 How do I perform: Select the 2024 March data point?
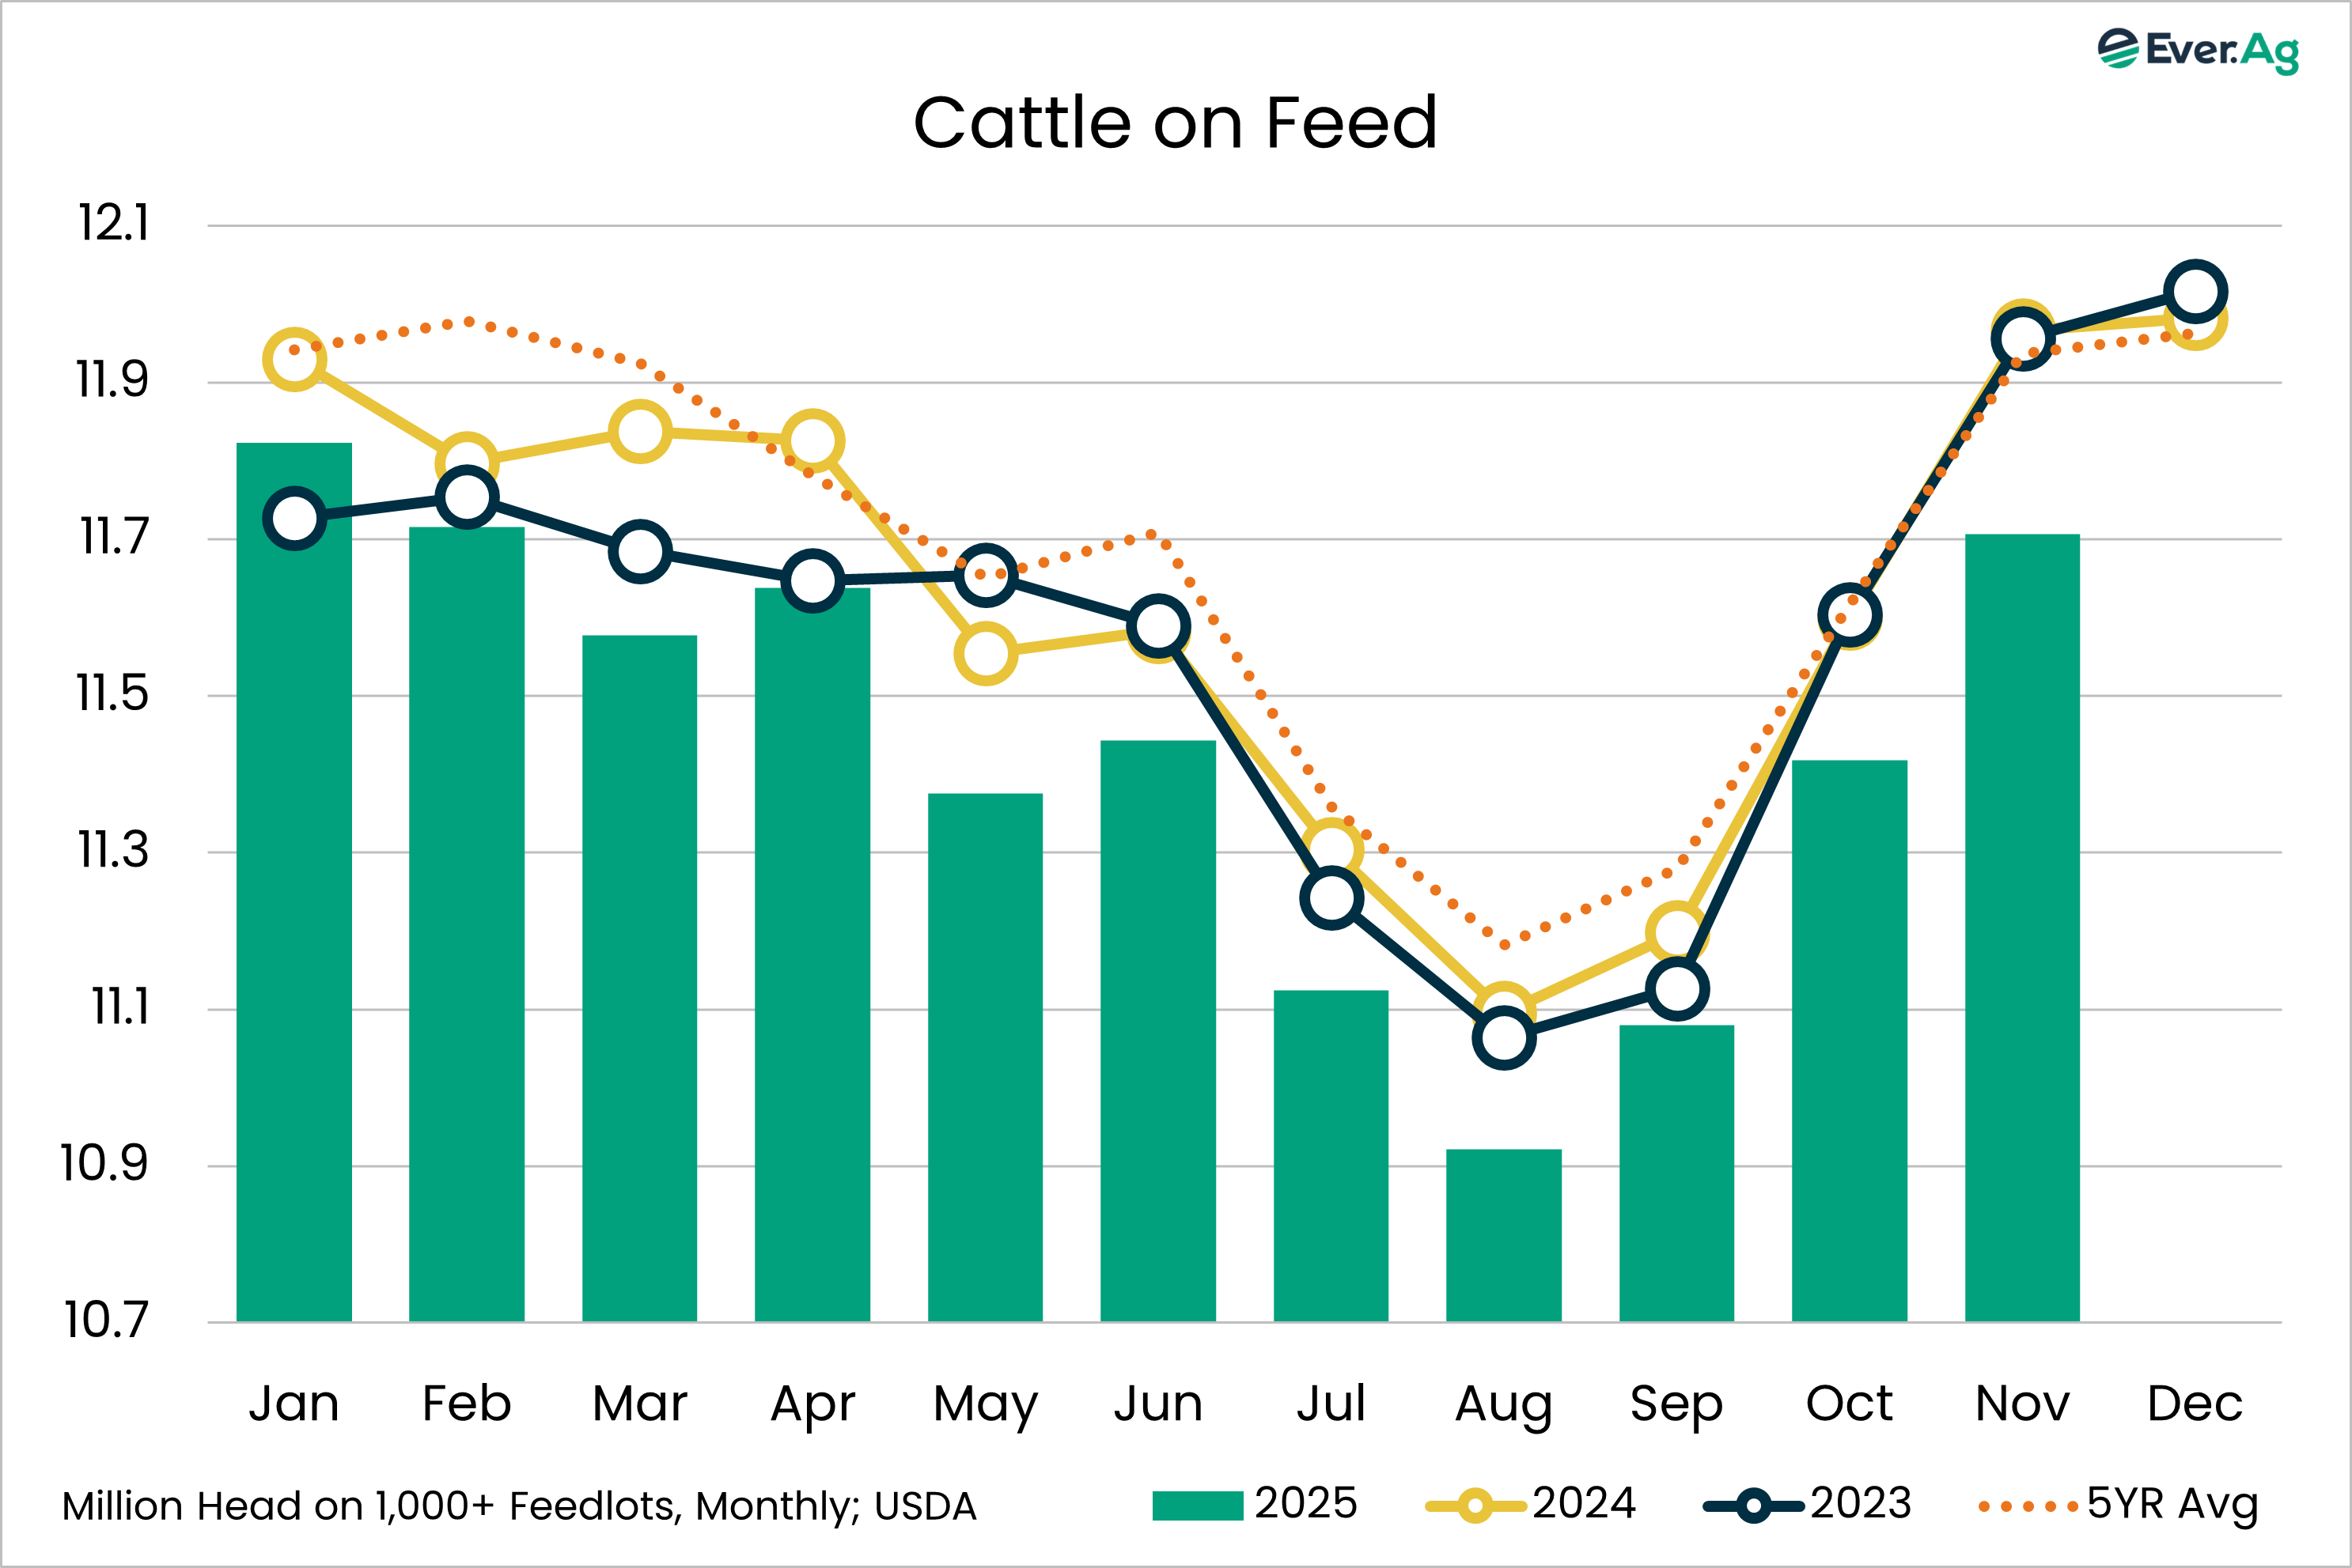click(639, 431)
